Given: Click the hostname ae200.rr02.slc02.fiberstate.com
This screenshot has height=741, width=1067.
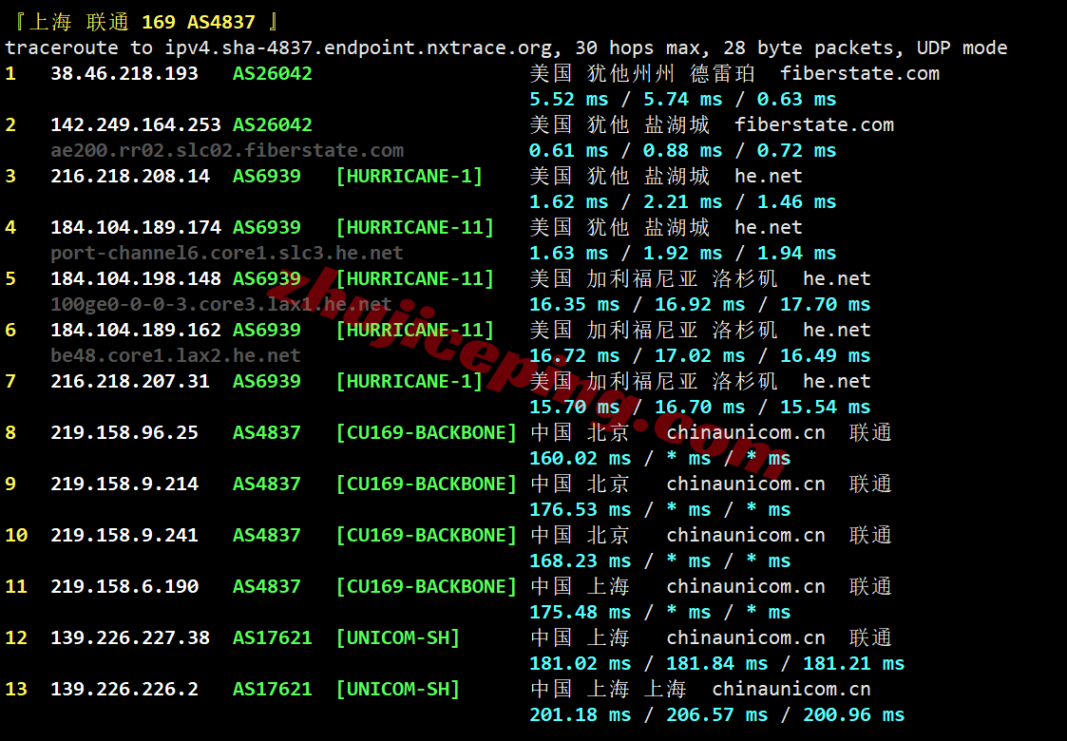Looking at the screenshot, I should 227,150.
